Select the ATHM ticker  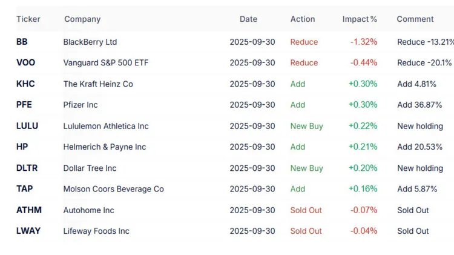pos(29,210)
